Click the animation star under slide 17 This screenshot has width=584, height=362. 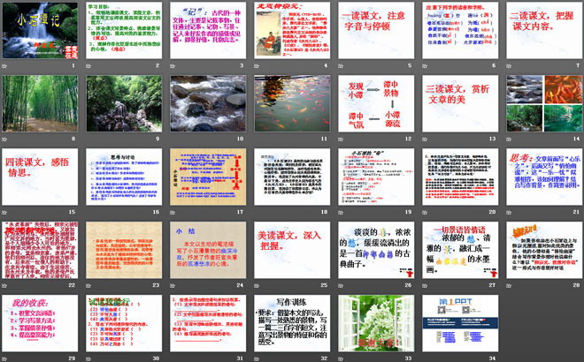173,213
